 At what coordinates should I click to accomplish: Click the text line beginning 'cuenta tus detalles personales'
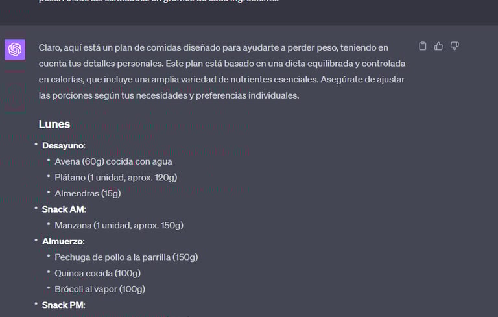click(x=222, y=64)
